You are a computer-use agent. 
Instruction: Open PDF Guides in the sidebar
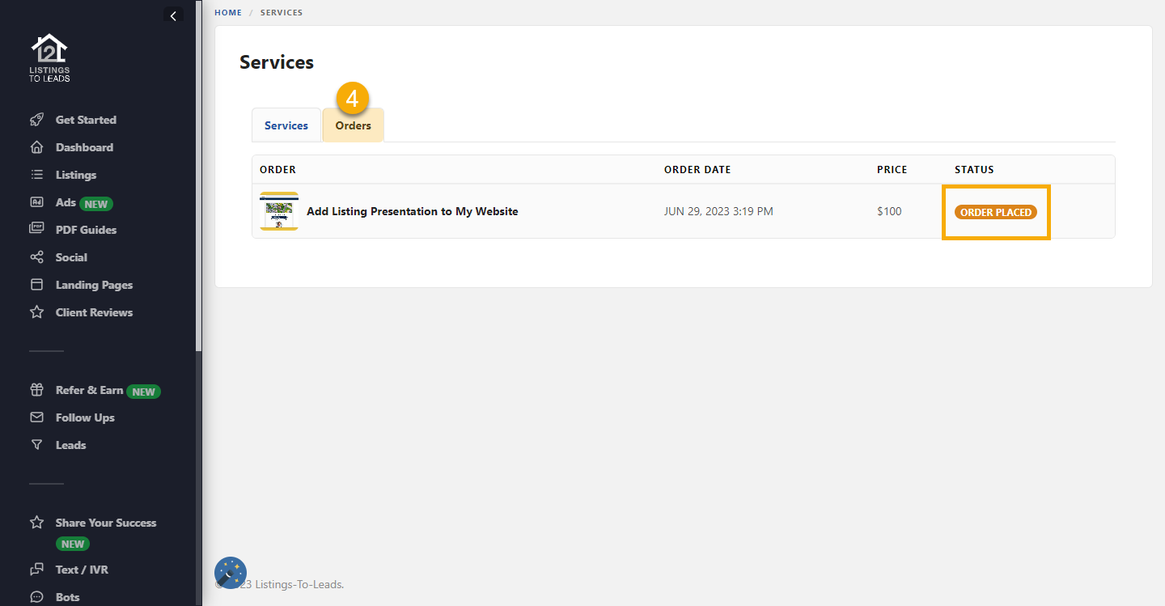(86, 230)
